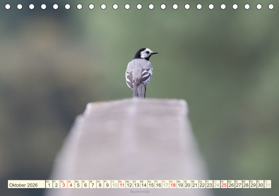The height and width of the screenshot is (196, 279).
Task: Select red Sunday 11 date cell
Action: click(122, 185)
